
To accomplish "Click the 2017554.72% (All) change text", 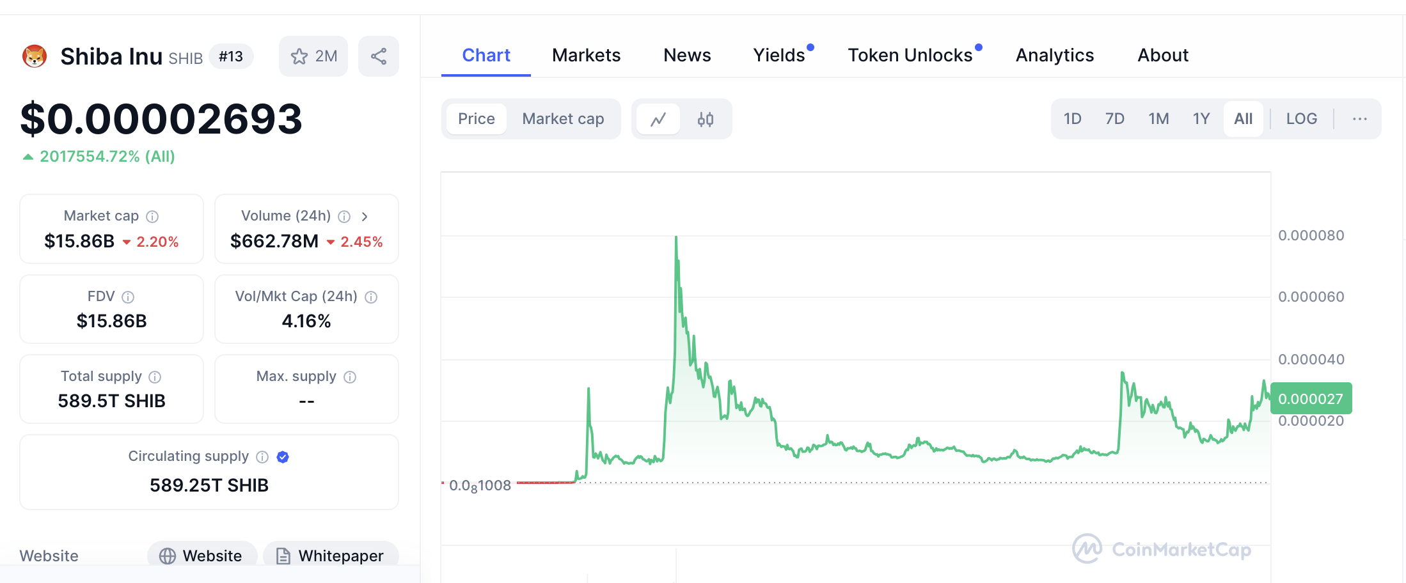I will 107,157.
